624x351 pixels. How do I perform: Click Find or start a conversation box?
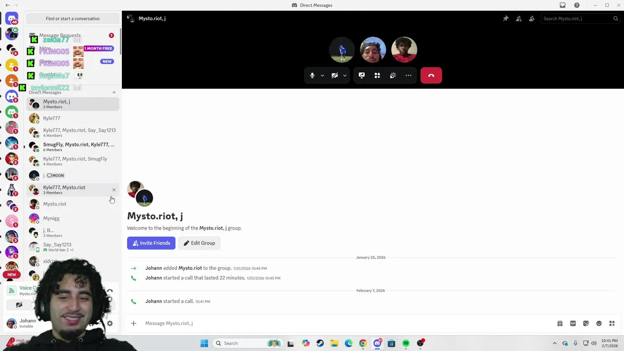pos(73,19)
